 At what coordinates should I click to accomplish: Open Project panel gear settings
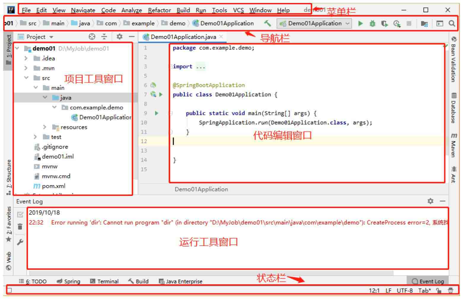tap(120, 37)
